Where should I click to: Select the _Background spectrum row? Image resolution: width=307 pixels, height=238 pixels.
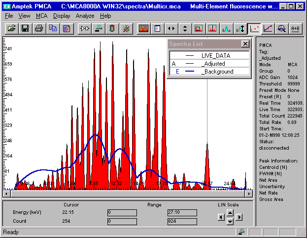click(x=209, y=72)
